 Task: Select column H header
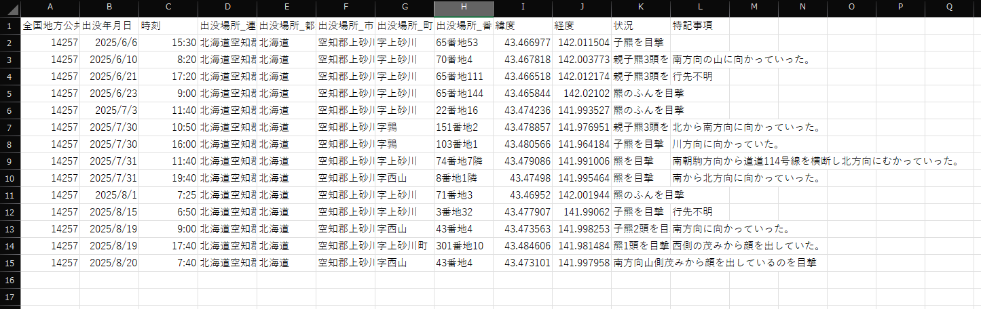(464, 7)
